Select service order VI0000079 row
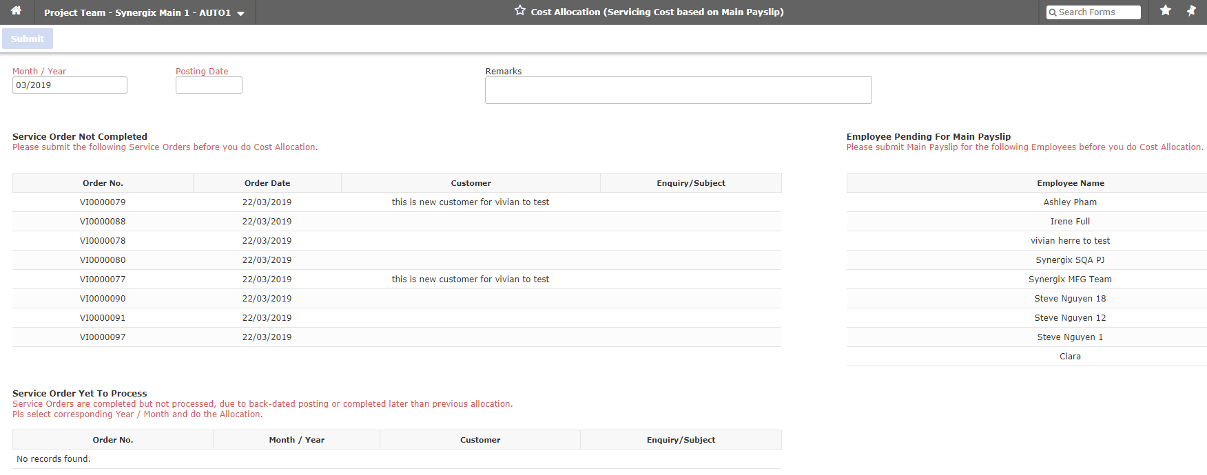Viewport: 1207px width, 475px height. [x=103, y=202]
